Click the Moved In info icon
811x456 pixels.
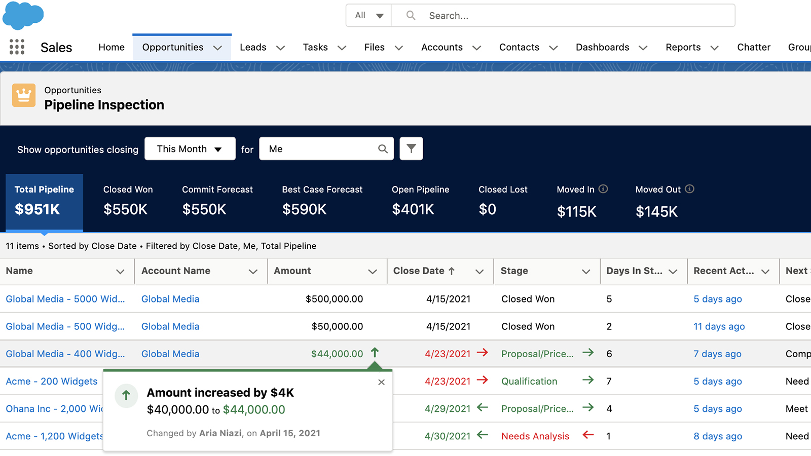(x=603, y=188)
